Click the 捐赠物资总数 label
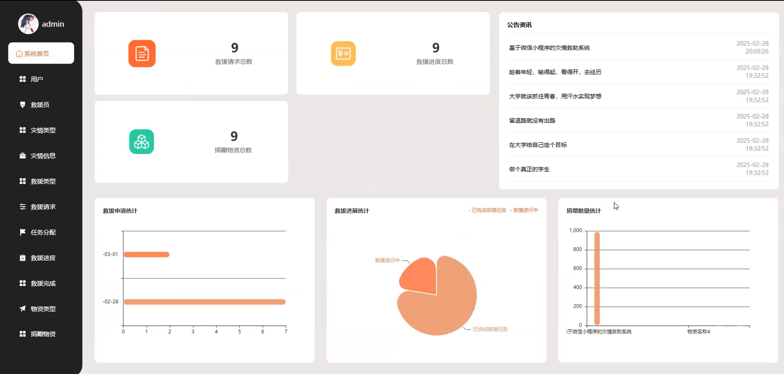Viewport: 784px width, 374px height. pyautogui.click(x=233, y=150)
